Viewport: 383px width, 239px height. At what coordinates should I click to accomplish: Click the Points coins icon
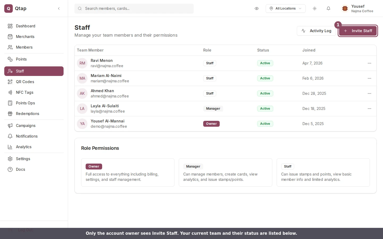(x=10, y=59)
